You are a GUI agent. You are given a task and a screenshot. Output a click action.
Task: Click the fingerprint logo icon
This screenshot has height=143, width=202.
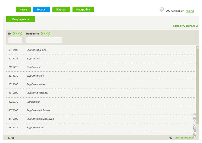(161, 10)
